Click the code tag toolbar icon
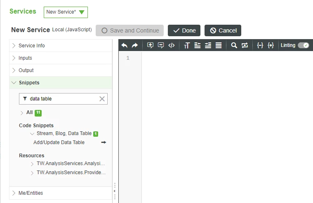Screen dimensions: 313x203 click(172, 45)
